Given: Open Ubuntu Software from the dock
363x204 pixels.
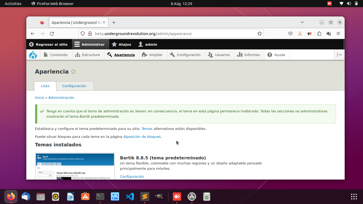Looking at the screenshot, I should tap(85, 197).
